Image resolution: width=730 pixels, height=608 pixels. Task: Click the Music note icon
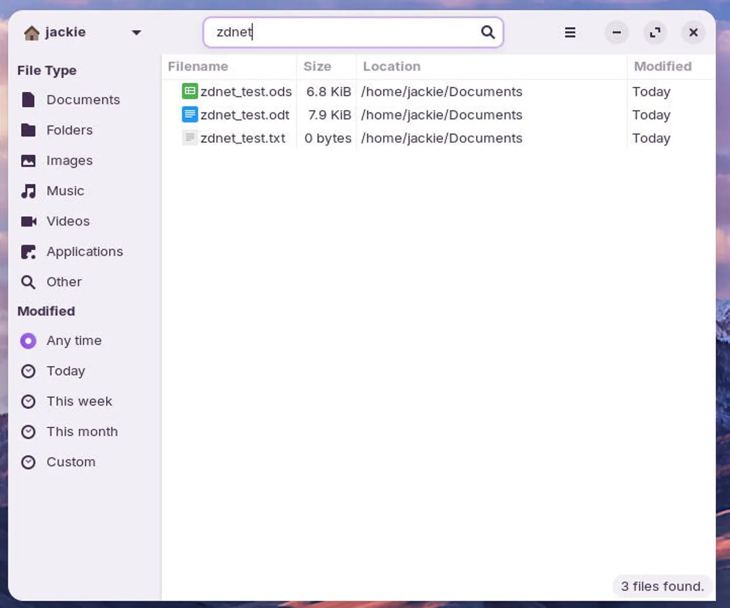(x=28, y=191)
